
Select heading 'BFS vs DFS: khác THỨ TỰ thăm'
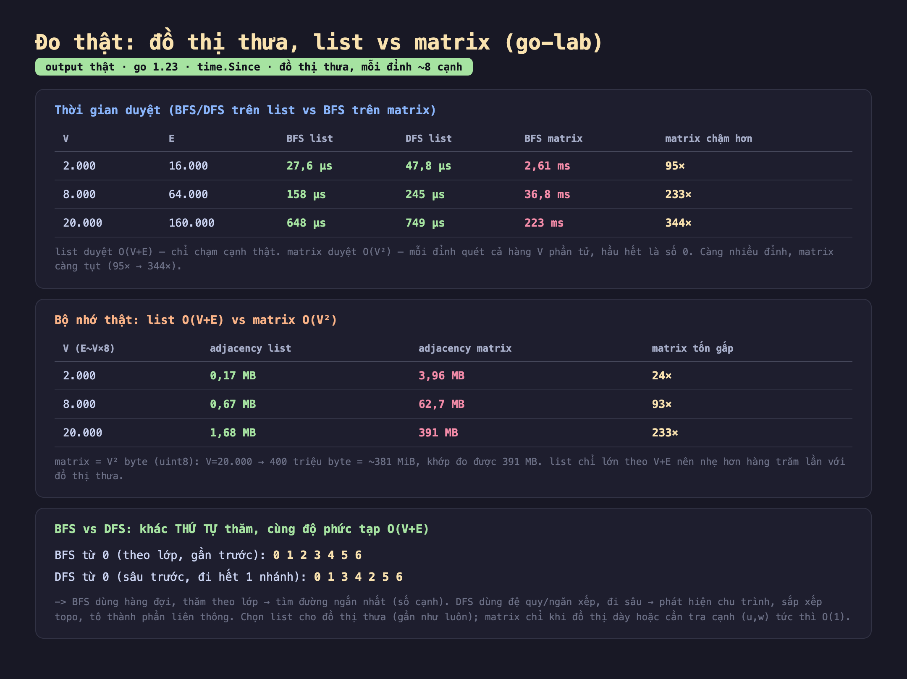pos(154,529)
